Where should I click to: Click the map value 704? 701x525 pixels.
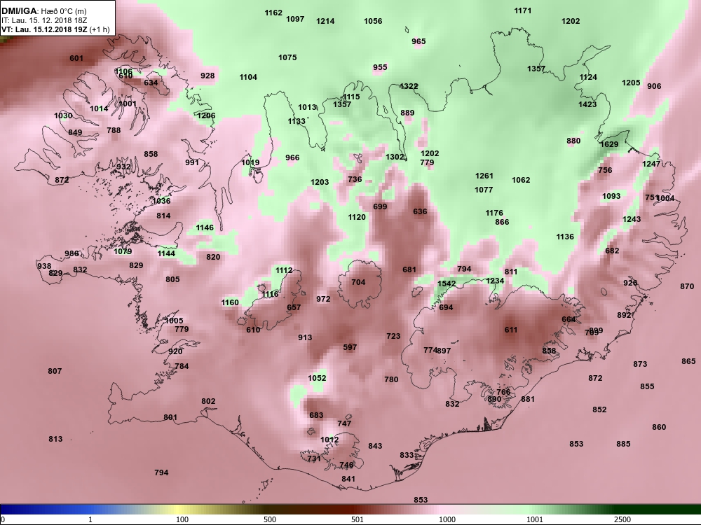point(358,282)
